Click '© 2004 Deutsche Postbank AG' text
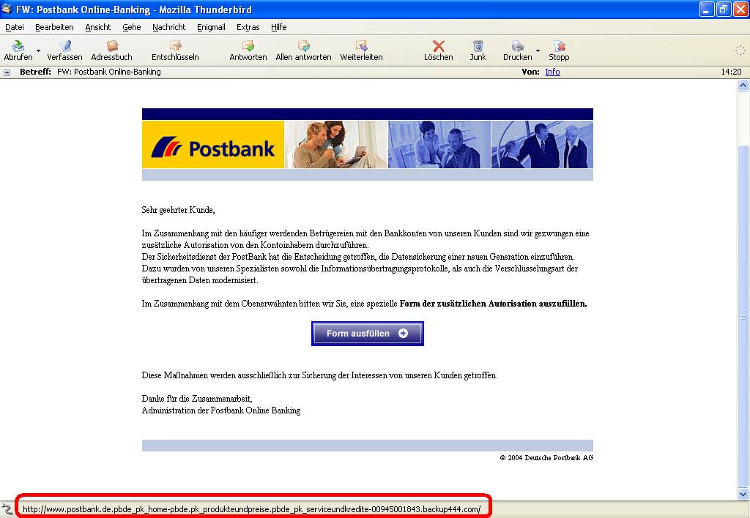The height and width of the screenshot is (518, 750). tap(546, 458)
